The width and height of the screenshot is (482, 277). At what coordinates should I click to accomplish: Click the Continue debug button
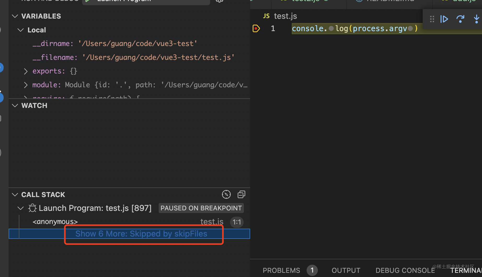click(444, 19)
